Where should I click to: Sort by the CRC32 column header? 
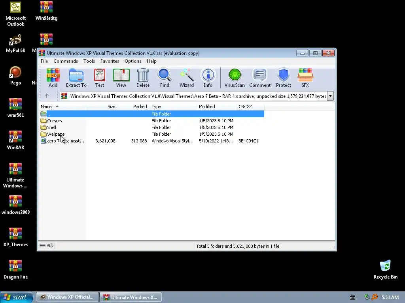pos(250,107)
